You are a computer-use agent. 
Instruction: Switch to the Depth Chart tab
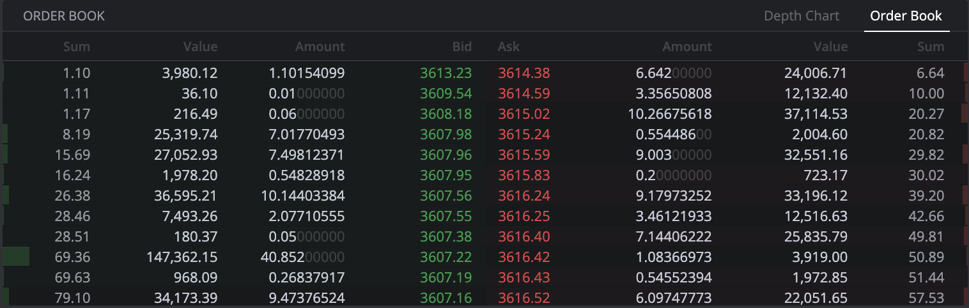point(802,16)
